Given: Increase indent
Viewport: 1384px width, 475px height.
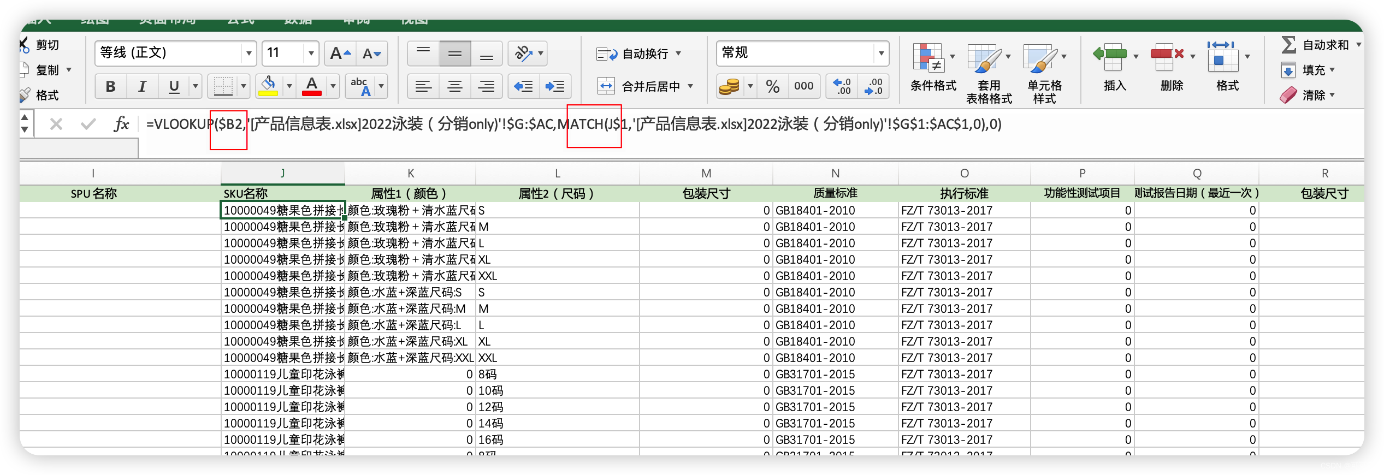Looking at the screenshot, I should tap(555, 86).
